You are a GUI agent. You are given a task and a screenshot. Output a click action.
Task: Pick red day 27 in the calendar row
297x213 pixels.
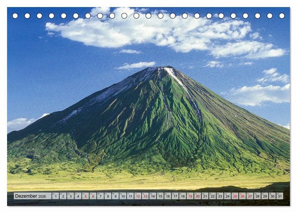250,196
